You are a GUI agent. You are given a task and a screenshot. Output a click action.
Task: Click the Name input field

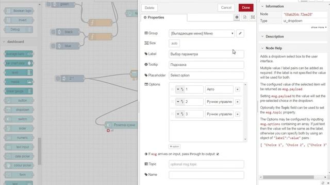[x=206, y=175]
